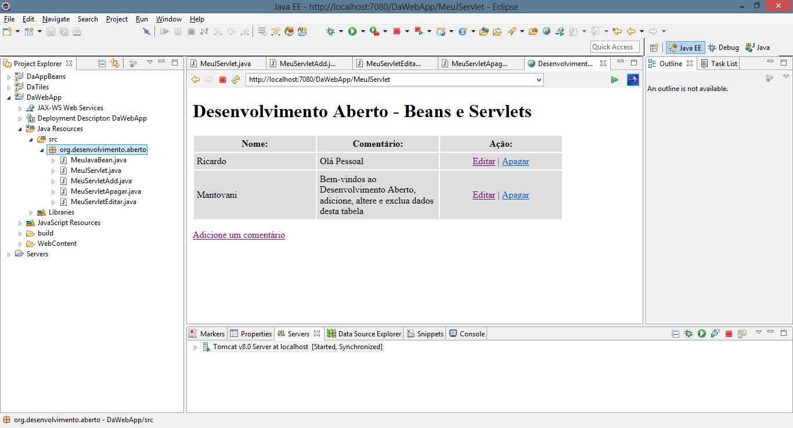
Task: Collapse all in Project Explorer
Action: (102, 63)
